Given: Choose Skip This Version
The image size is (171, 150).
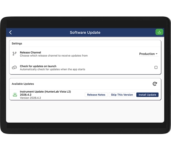Looking at the screenshot, I should click(122, 95).
